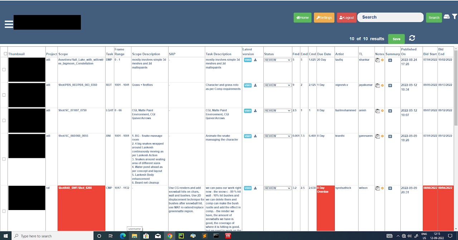Screen dimensions: 458x240
Task: Click the storage drive icon beside Search
Action: [447, 17]
